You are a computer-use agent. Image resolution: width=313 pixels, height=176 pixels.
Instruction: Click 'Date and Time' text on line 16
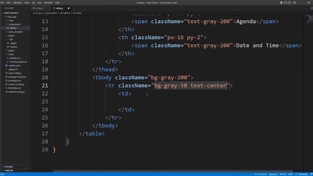tap(257, 45)
